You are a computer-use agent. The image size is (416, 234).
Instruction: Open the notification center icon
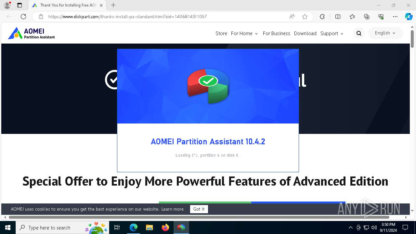(405, 227)
